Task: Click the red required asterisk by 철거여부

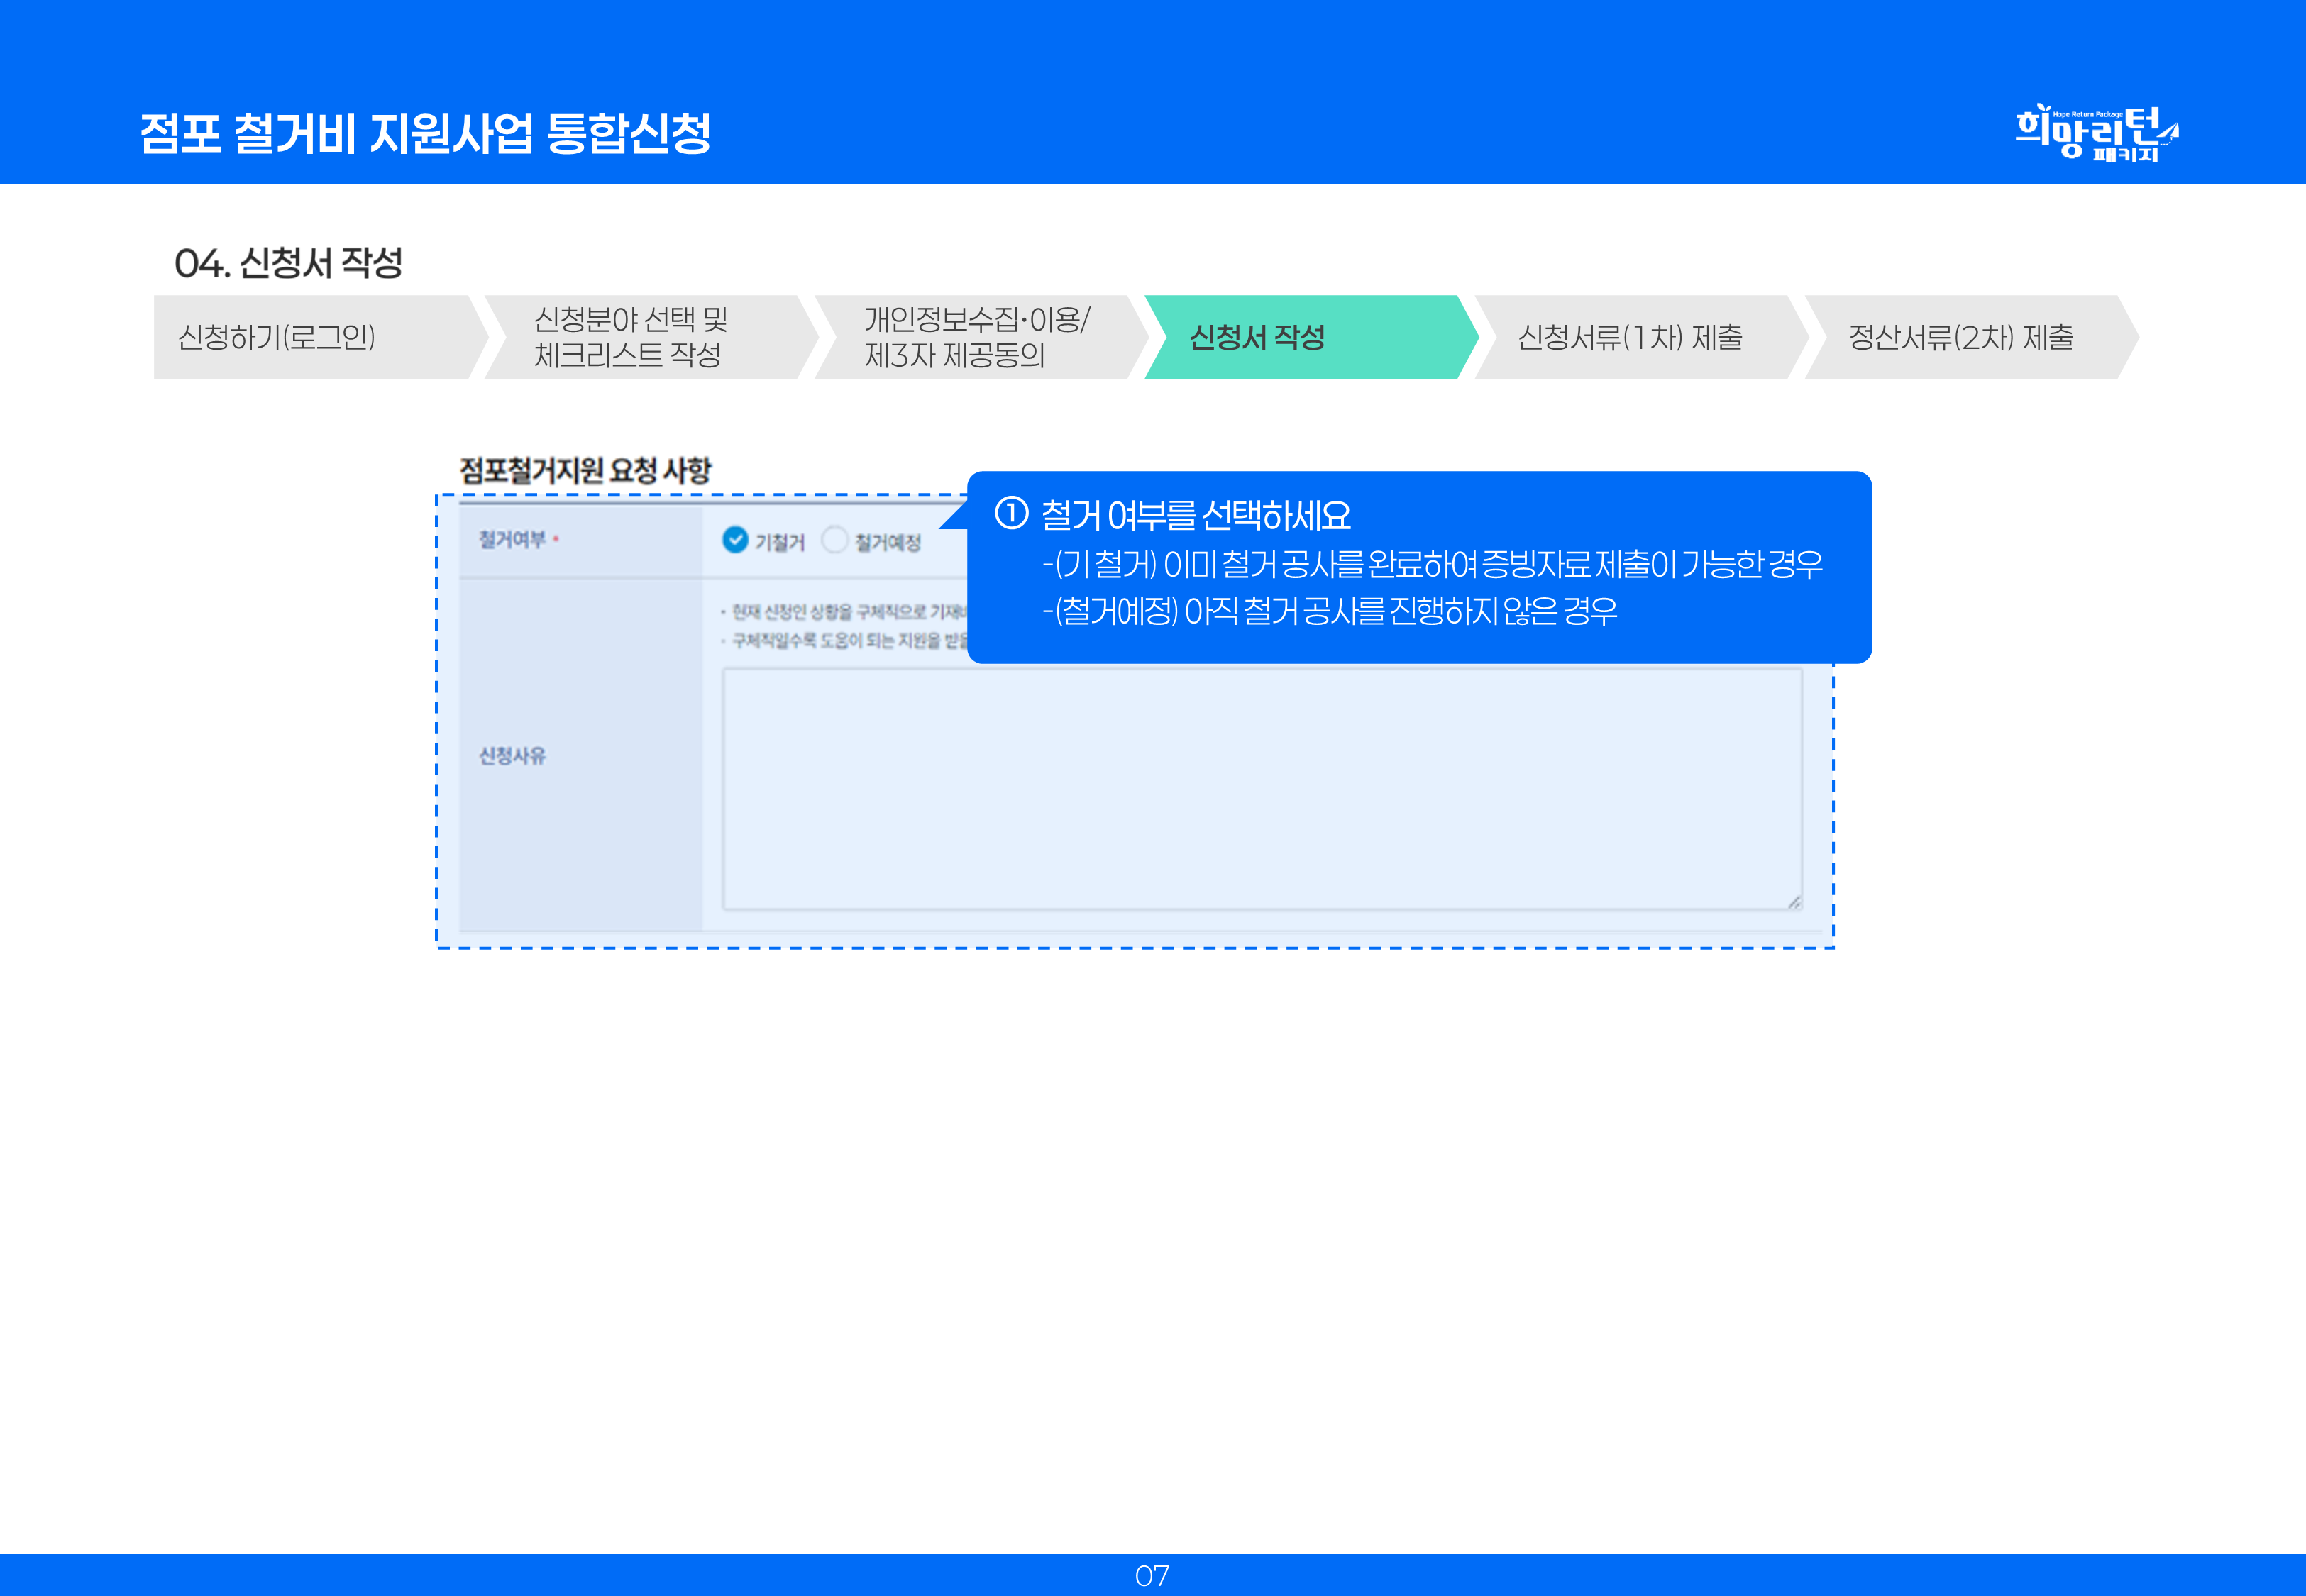Action: point(556,540)
